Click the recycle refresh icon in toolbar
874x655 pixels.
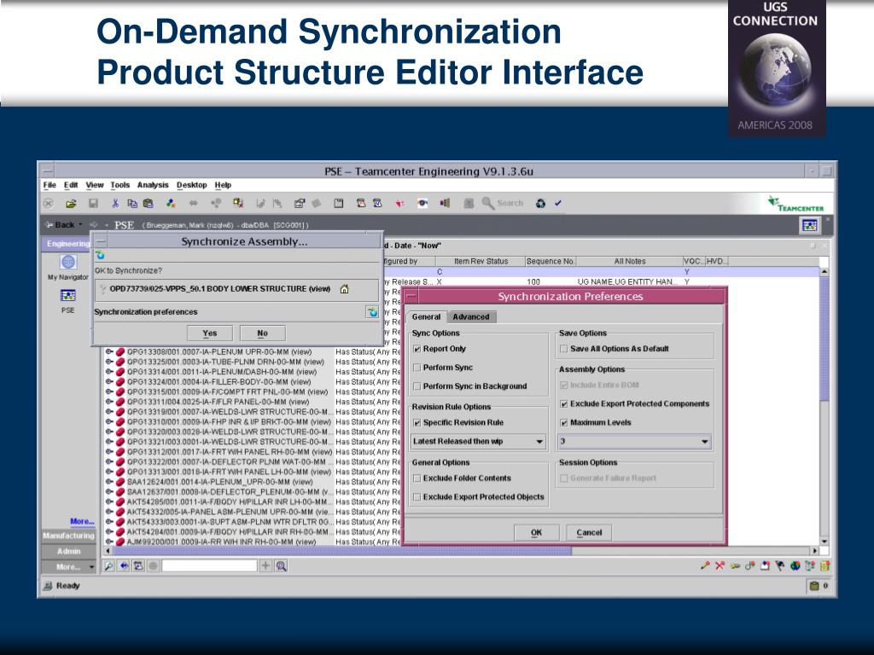tap(540, 203)
